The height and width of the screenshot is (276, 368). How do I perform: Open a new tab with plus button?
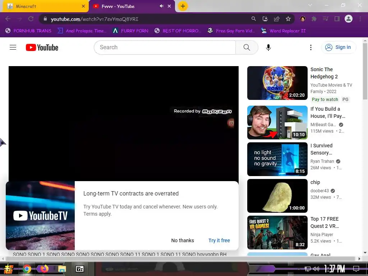tap(183, 6)
